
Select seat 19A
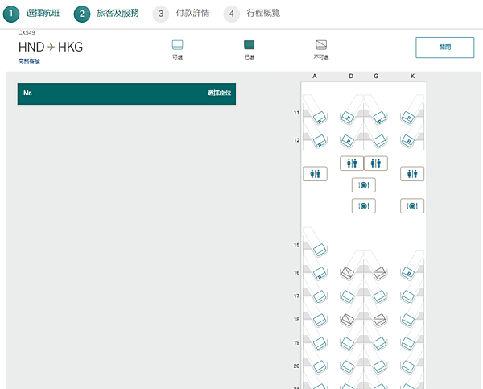320,343
